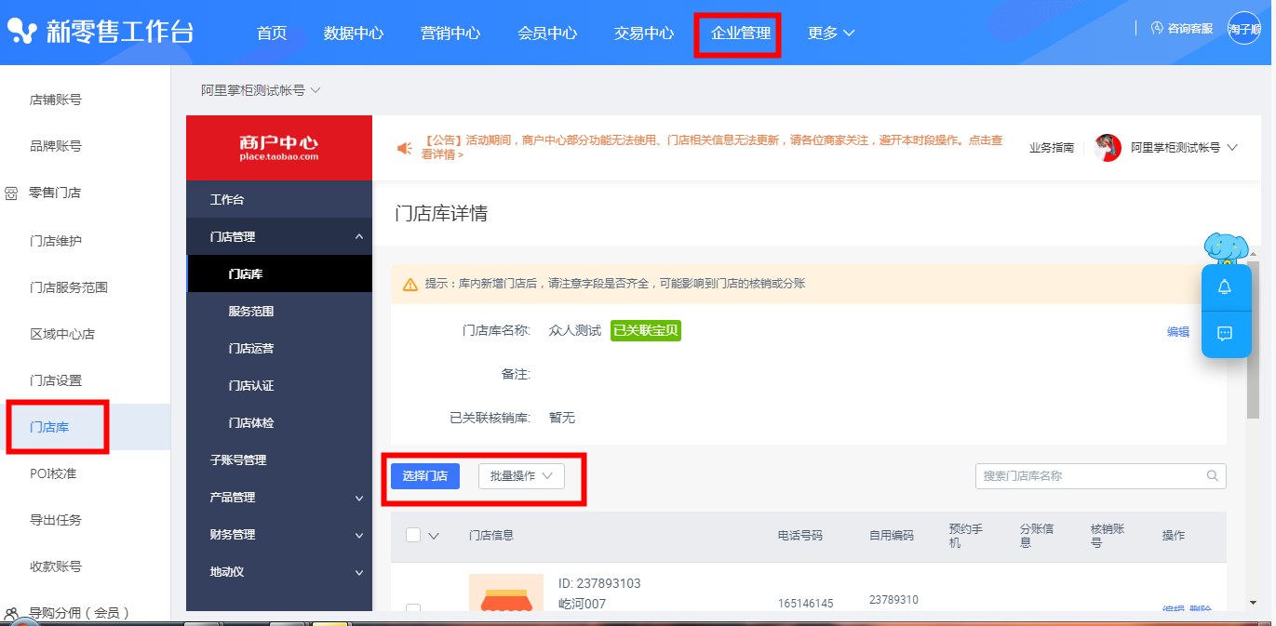Select 店铺账号 in left sidebar
Image resolution: width=1276 pixels, height=626 pixels.
pyautogui.click(x=56, y=100)
